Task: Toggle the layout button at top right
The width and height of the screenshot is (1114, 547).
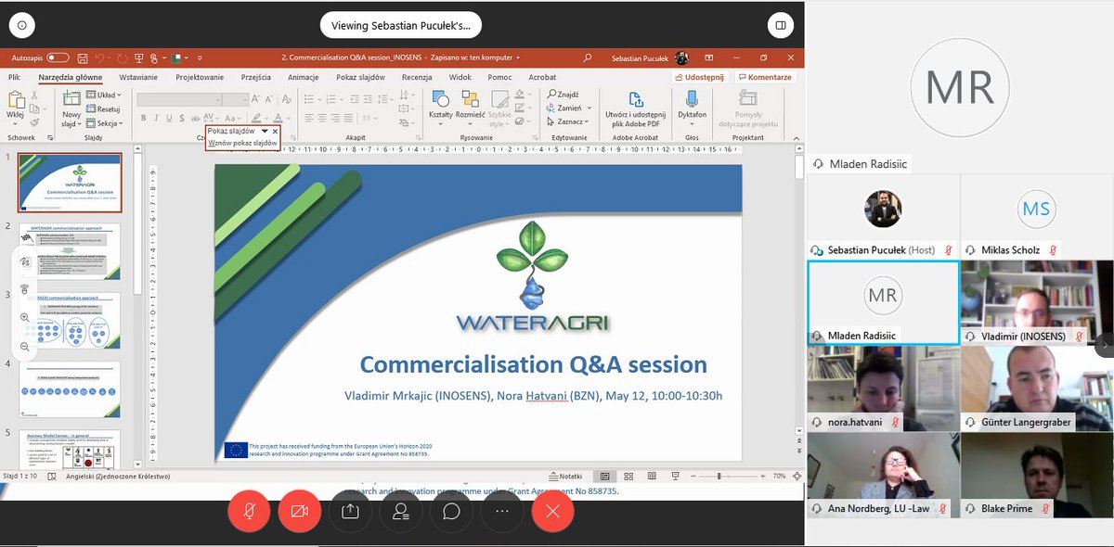Action: pos(782,25)
